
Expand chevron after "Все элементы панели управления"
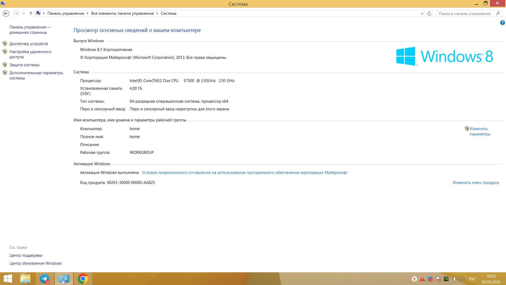[157, 13]
